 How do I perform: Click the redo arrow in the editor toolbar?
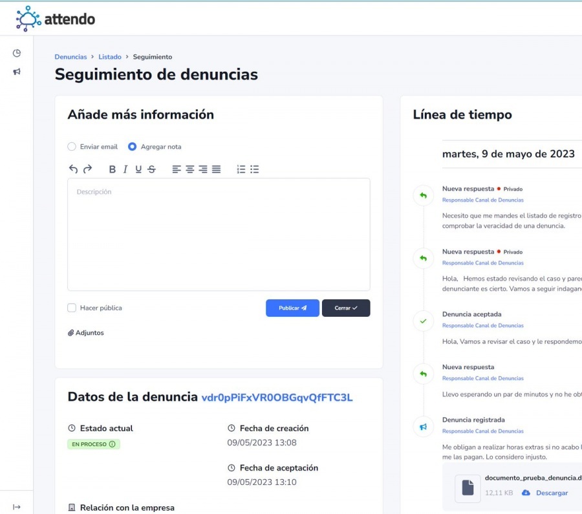[x=87, y=169]
